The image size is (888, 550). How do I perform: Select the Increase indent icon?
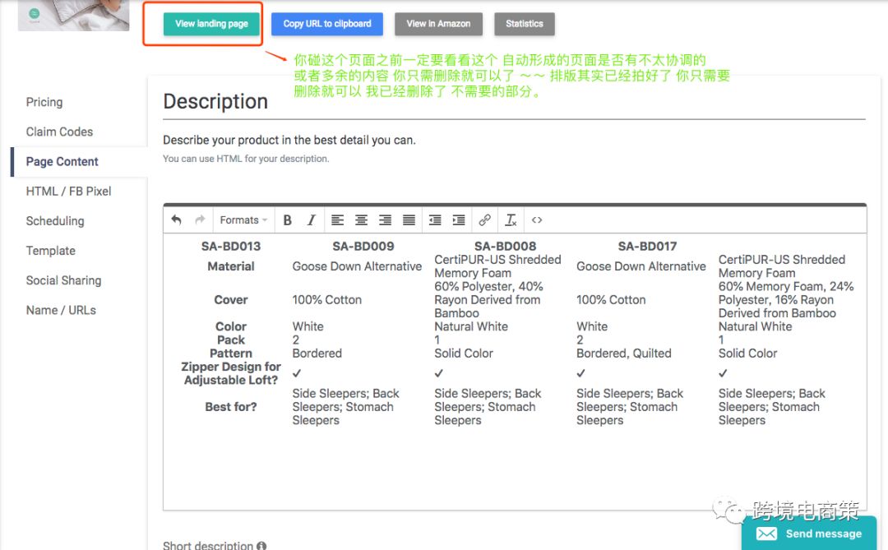459,220
